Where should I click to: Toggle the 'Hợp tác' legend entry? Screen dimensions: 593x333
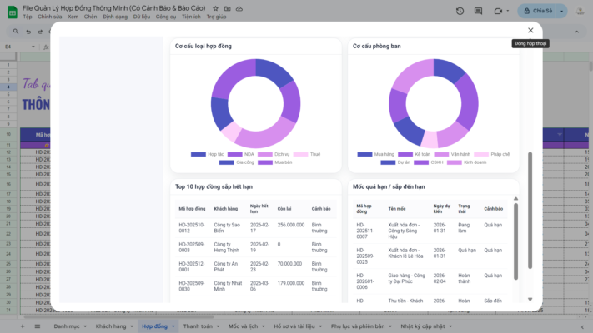[x=209, y=154]
